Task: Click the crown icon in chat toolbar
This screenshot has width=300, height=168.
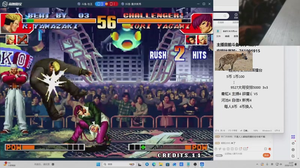Action: tap(224, 149)
